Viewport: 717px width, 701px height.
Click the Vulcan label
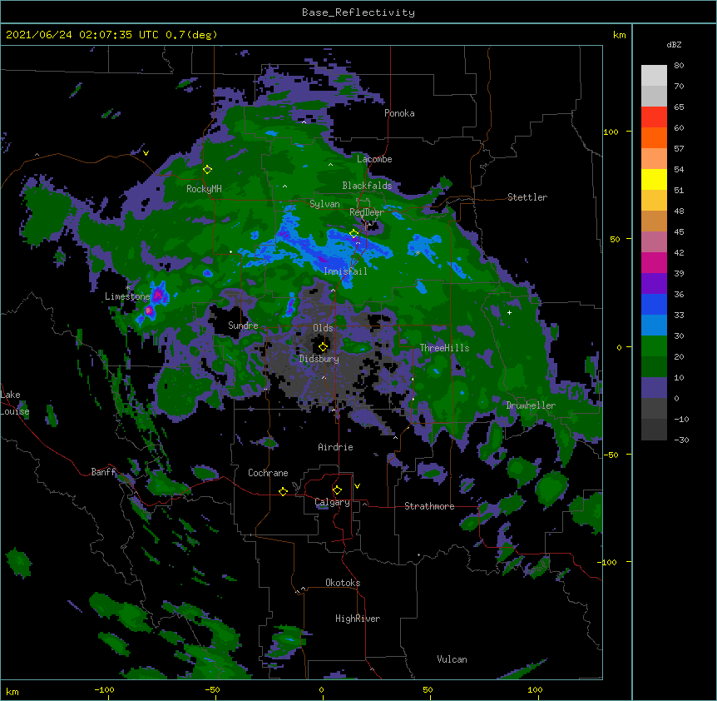click(452, 659)
